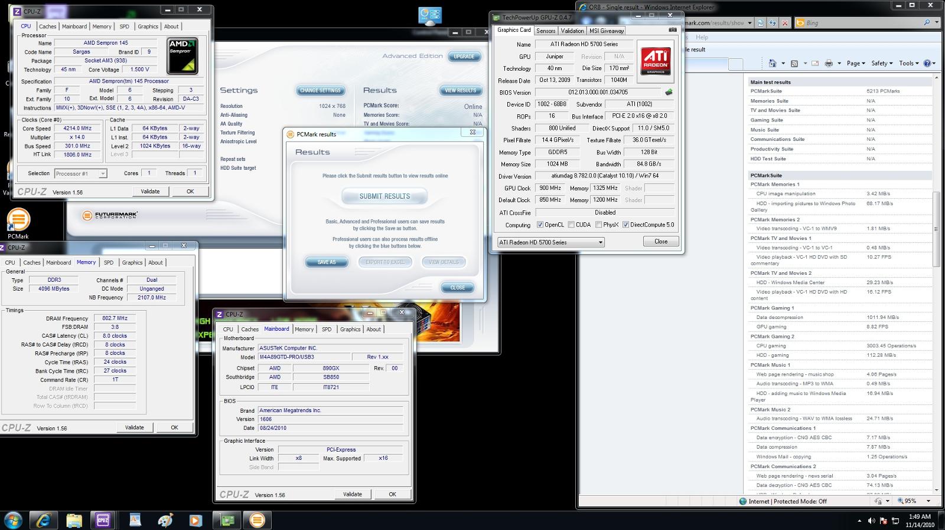Open the PCMark desktop shortcut icon
Image resolution: width=945 pixels, height=530 pixels.
pos(18,223)
